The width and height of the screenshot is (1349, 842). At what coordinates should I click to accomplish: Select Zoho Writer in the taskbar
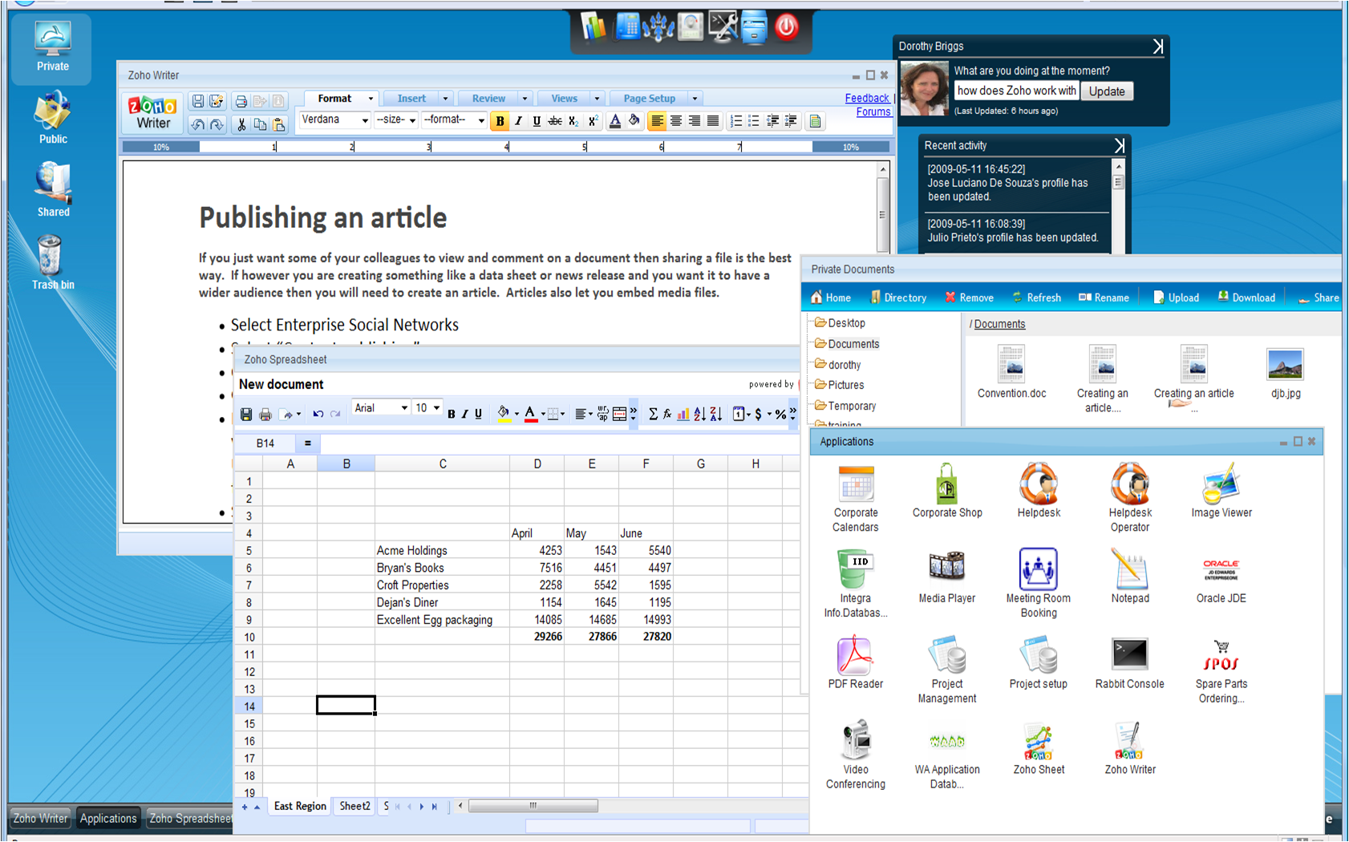pos(40,818)
